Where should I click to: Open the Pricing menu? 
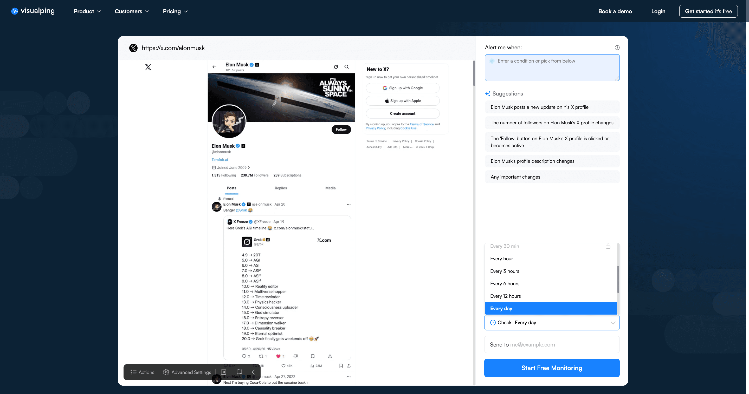click(175, 11)
